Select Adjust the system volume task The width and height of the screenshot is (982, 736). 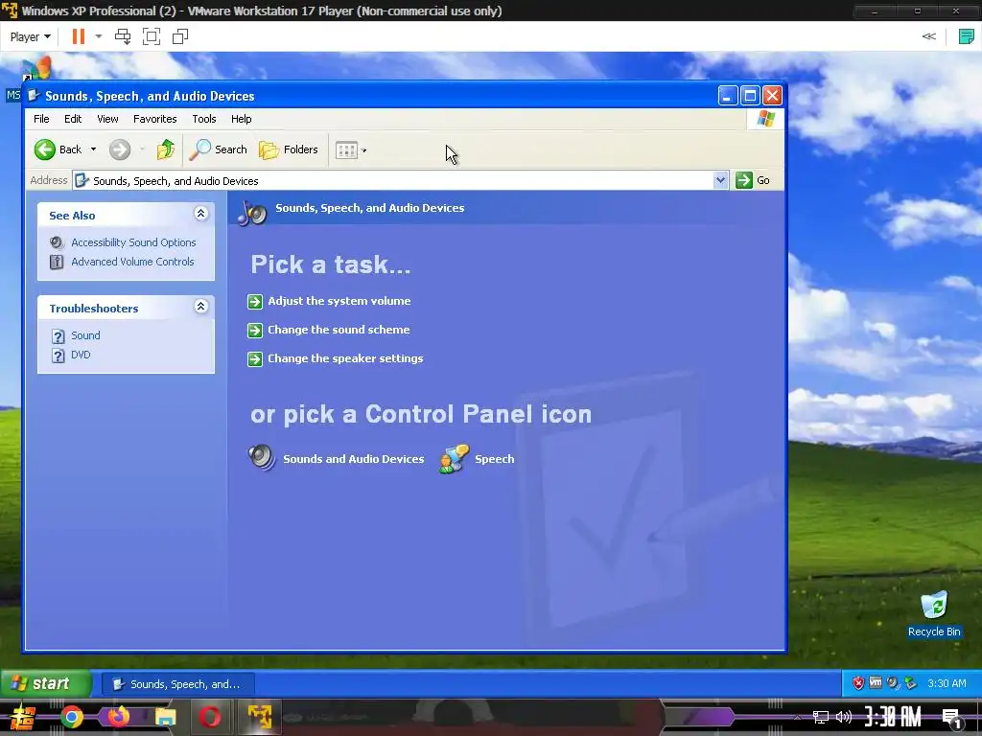339,301
